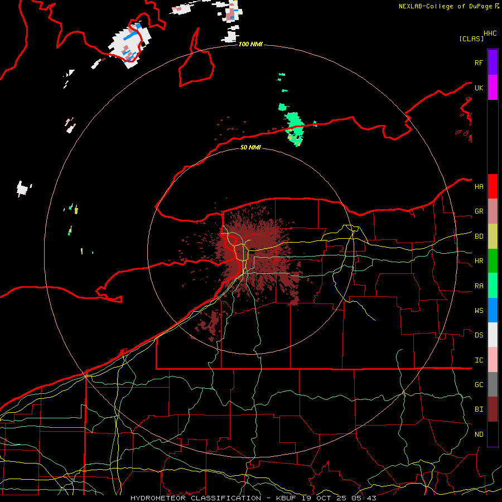The width and height of the screenshot is (502, 502).
Task: Click the "RA" legend label
Action: pyautogui.click(x=479, y=286)
